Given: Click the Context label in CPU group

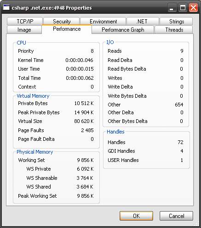Looking at the screenshot, I should pos(27,87).
